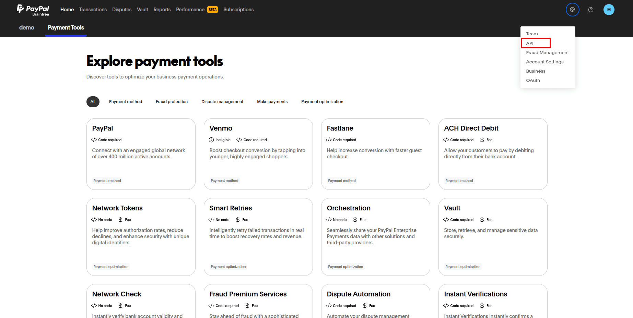The image size is (633, 318).
Task: Open the Dispute Automation card title
Action: click(x=359, y=294)
